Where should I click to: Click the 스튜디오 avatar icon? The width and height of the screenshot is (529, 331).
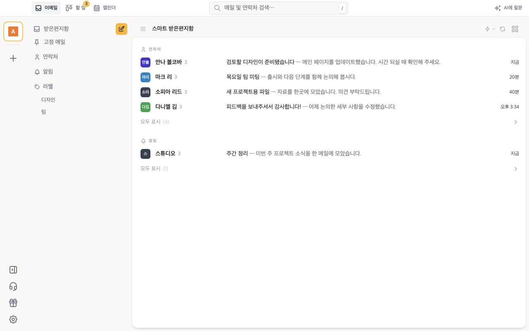[145, 154]
